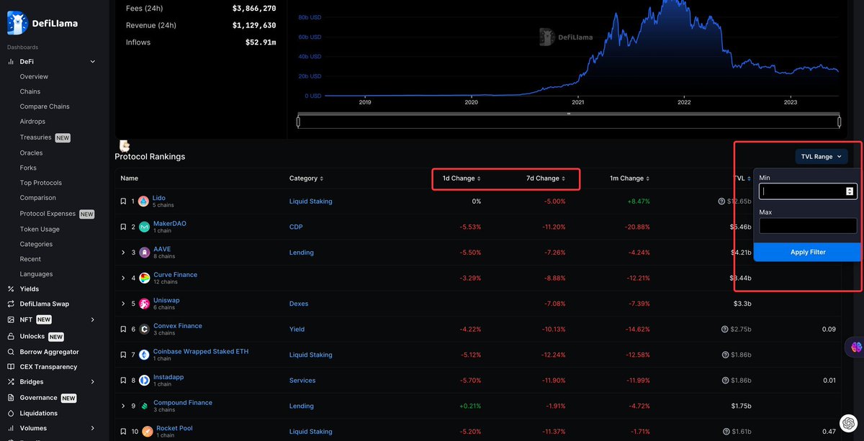864x441 pixels.
Task: Open the Airdrops sidebar item
Action: point(32,122)
